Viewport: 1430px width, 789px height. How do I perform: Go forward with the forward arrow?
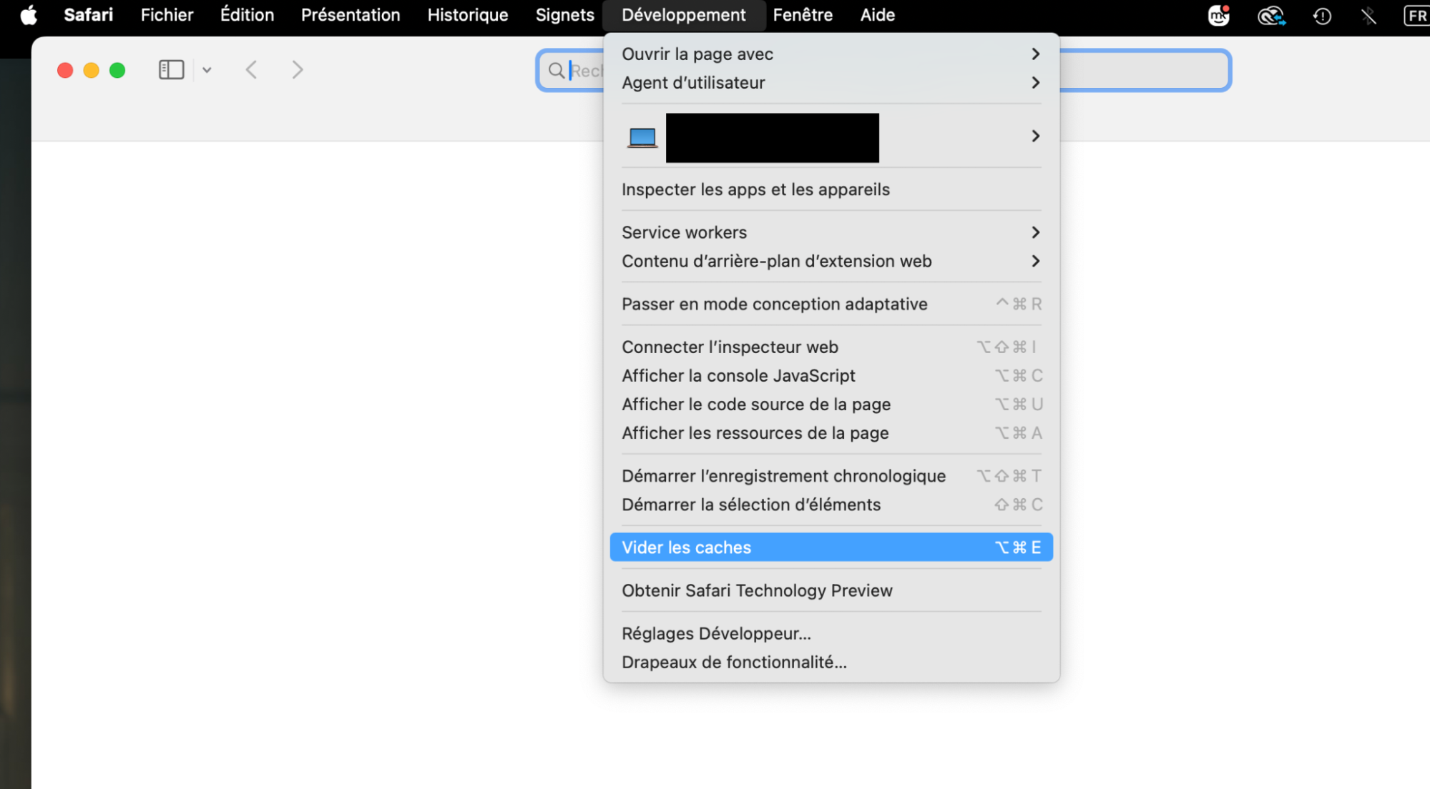298,70
